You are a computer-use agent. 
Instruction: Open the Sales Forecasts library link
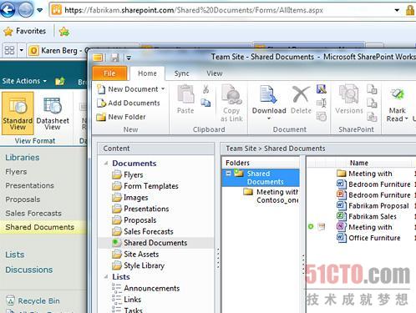33,214
